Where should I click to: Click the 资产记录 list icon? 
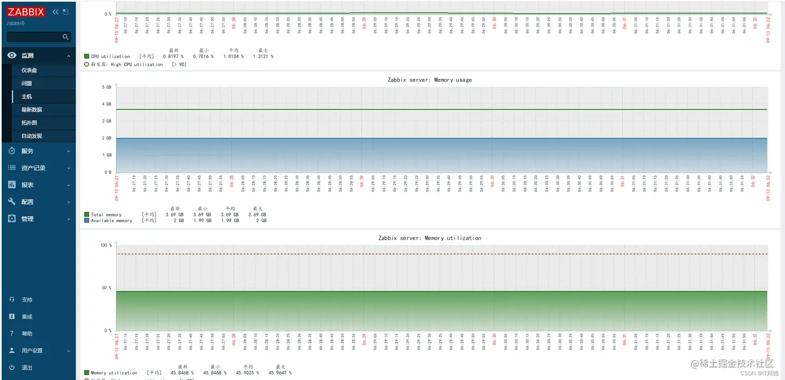[12, 168]
